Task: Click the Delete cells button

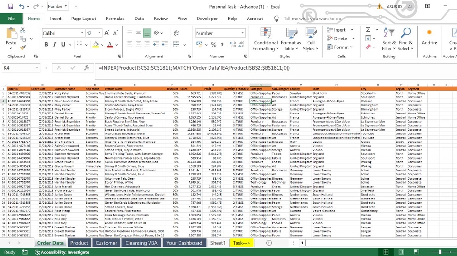Action: click(337, 38)
